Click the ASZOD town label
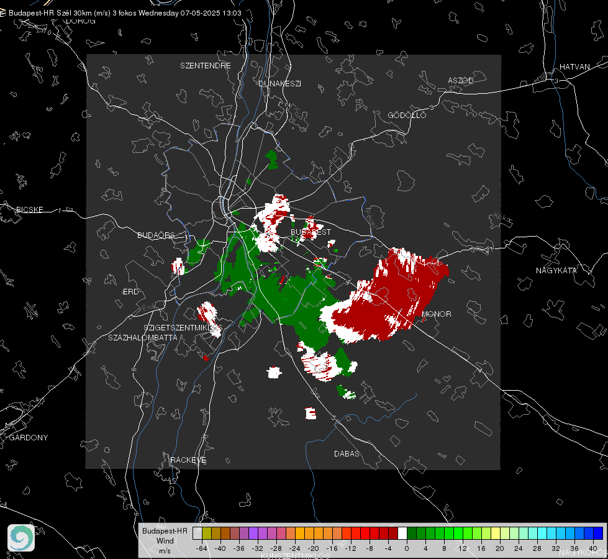Image resolution: width=608 pixels, height=559 pixels. (461, 80)
